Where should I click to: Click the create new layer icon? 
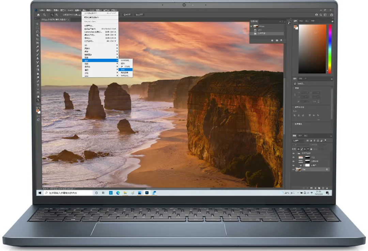coord(323,188)
